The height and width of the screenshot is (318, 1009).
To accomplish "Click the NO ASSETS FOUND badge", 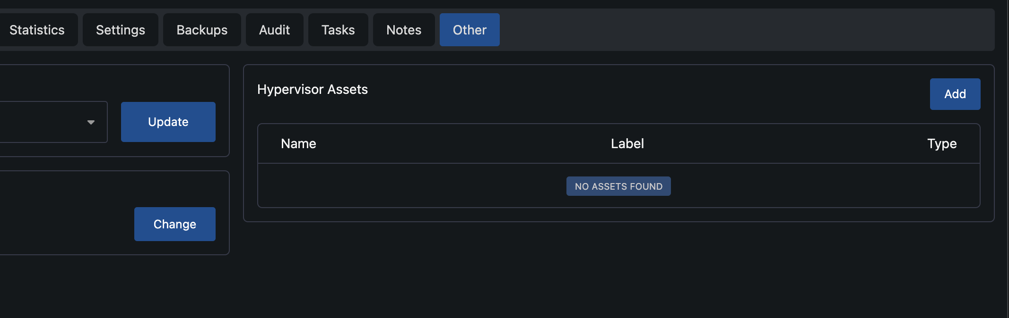I will tap(618, 186).
